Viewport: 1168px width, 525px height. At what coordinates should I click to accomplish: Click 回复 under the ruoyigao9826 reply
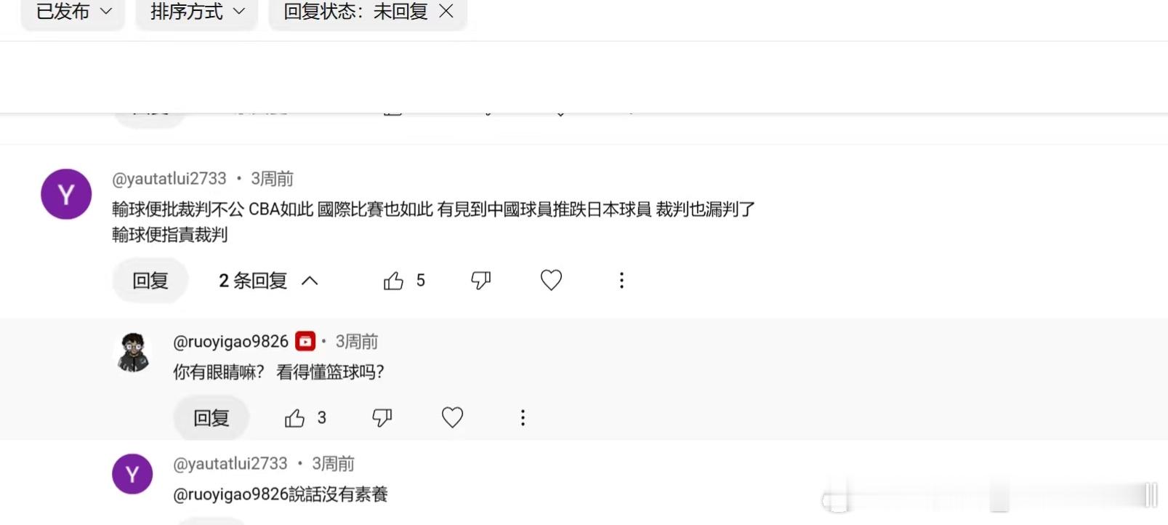pyautogui.click(x=212, y=418)
